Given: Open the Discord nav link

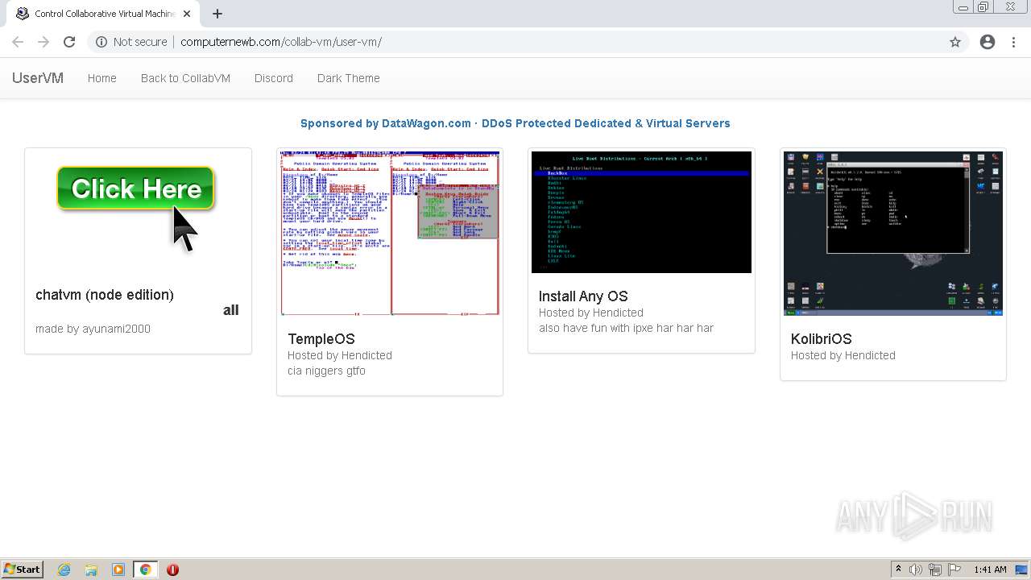Looking at the screenshot, I should tap(274, 78).
